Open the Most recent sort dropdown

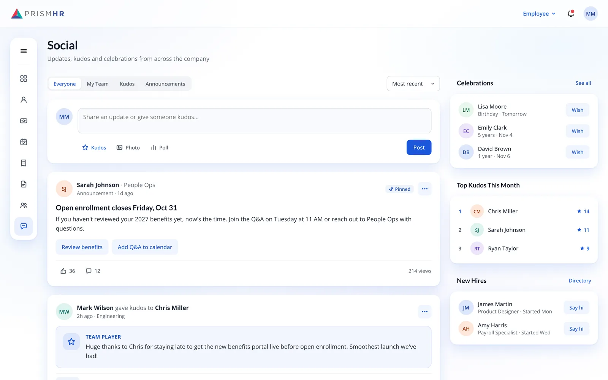click(x=413, y=84)
